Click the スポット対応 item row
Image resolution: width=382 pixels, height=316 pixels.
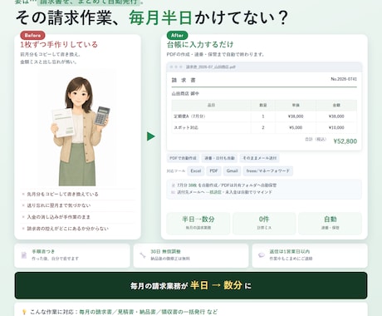tap(264, 127)
